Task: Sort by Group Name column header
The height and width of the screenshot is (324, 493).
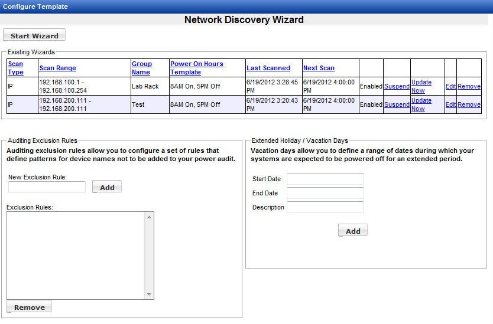Action: pyautogui.click(x=141, y=68)
